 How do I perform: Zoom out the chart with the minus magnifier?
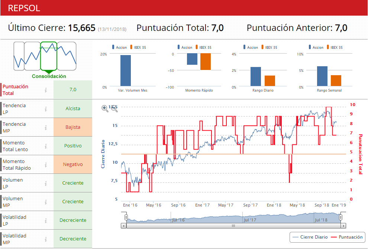coord(114,108)
